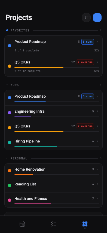Click the pin icon next to Favorites
The image size is (107, 233).
pos(7,30)
